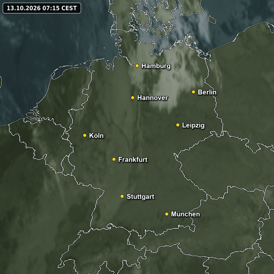Click the Leipzig city marker dot
Screen dimensions: 274x274
point(178,125)
